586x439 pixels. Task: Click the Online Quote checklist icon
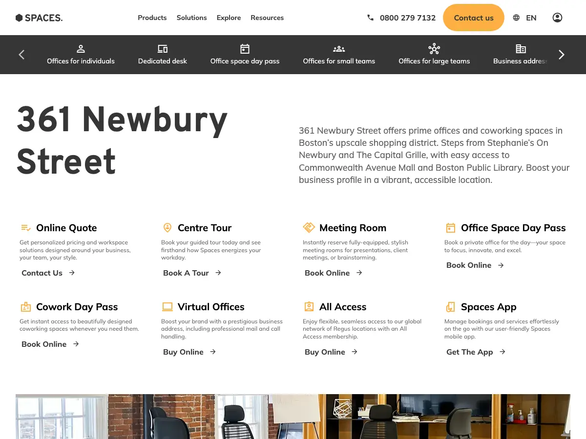(x=26, y=228)
